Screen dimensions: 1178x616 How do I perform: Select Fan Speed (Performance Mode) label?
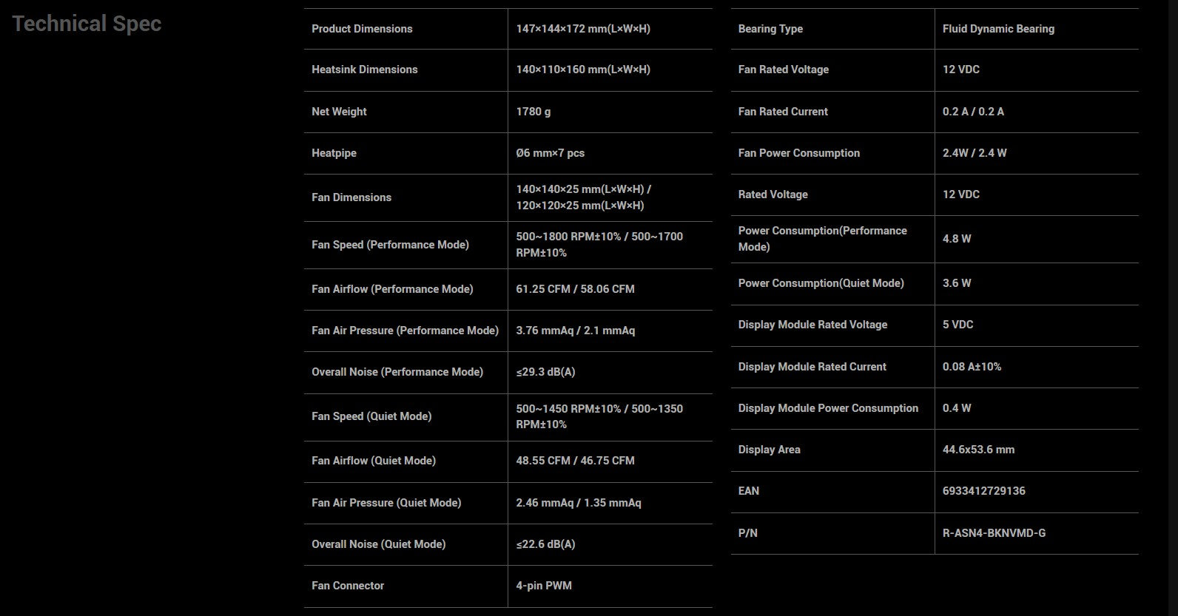pos(390,245)
